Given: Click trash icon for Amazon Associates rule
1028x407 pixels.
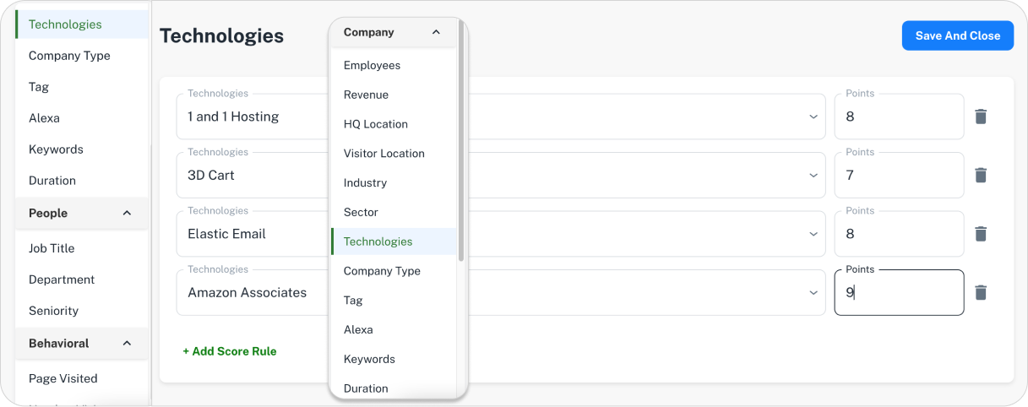Looking at the screenshot, I should pyautogui.click(x=980, y=292).
